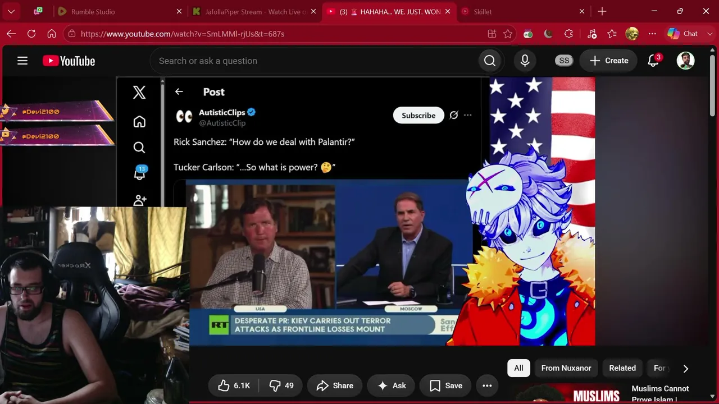This screenshot has height=404, width=719.
Task: Show more filter chips with the arrow
Action: [685, 369]
